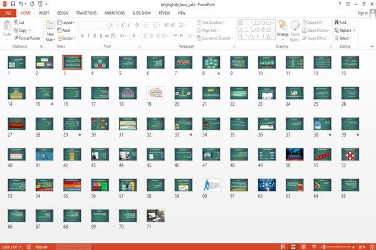
Task: Toggle Underline formatting
Action: coord(95,36)
